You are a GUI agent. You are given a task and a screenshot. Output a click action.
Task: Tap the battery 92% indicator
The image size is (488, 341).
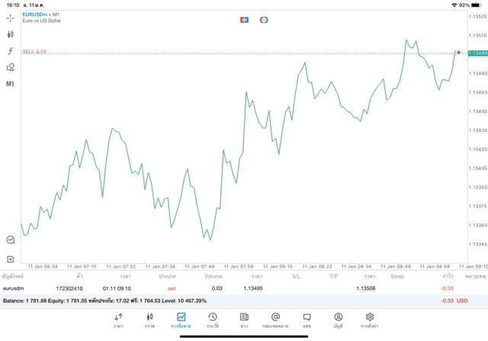click(470, 5)
